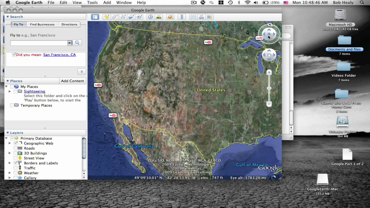370x208 pixels.
Task: Click the YouTube placemark near San Francisco coast
Action: (x=98, y=85)
